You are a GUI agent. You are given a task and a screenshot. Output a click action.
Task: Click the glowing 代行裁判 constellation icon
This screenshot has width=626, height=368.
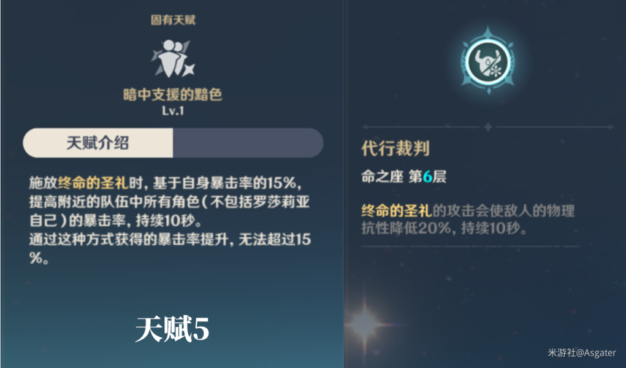pyautogui.click(x=488, y=61)
